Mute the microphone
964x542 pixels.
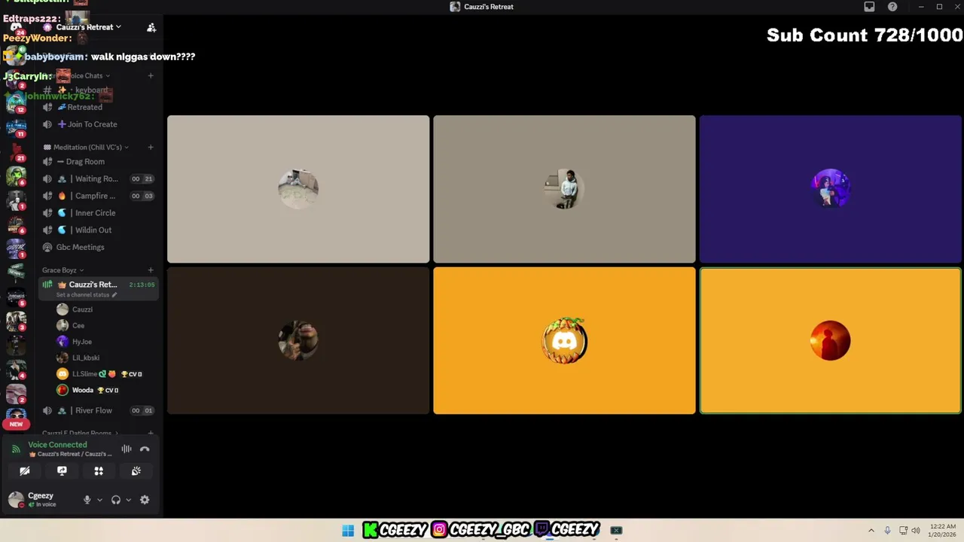[87, 500]
